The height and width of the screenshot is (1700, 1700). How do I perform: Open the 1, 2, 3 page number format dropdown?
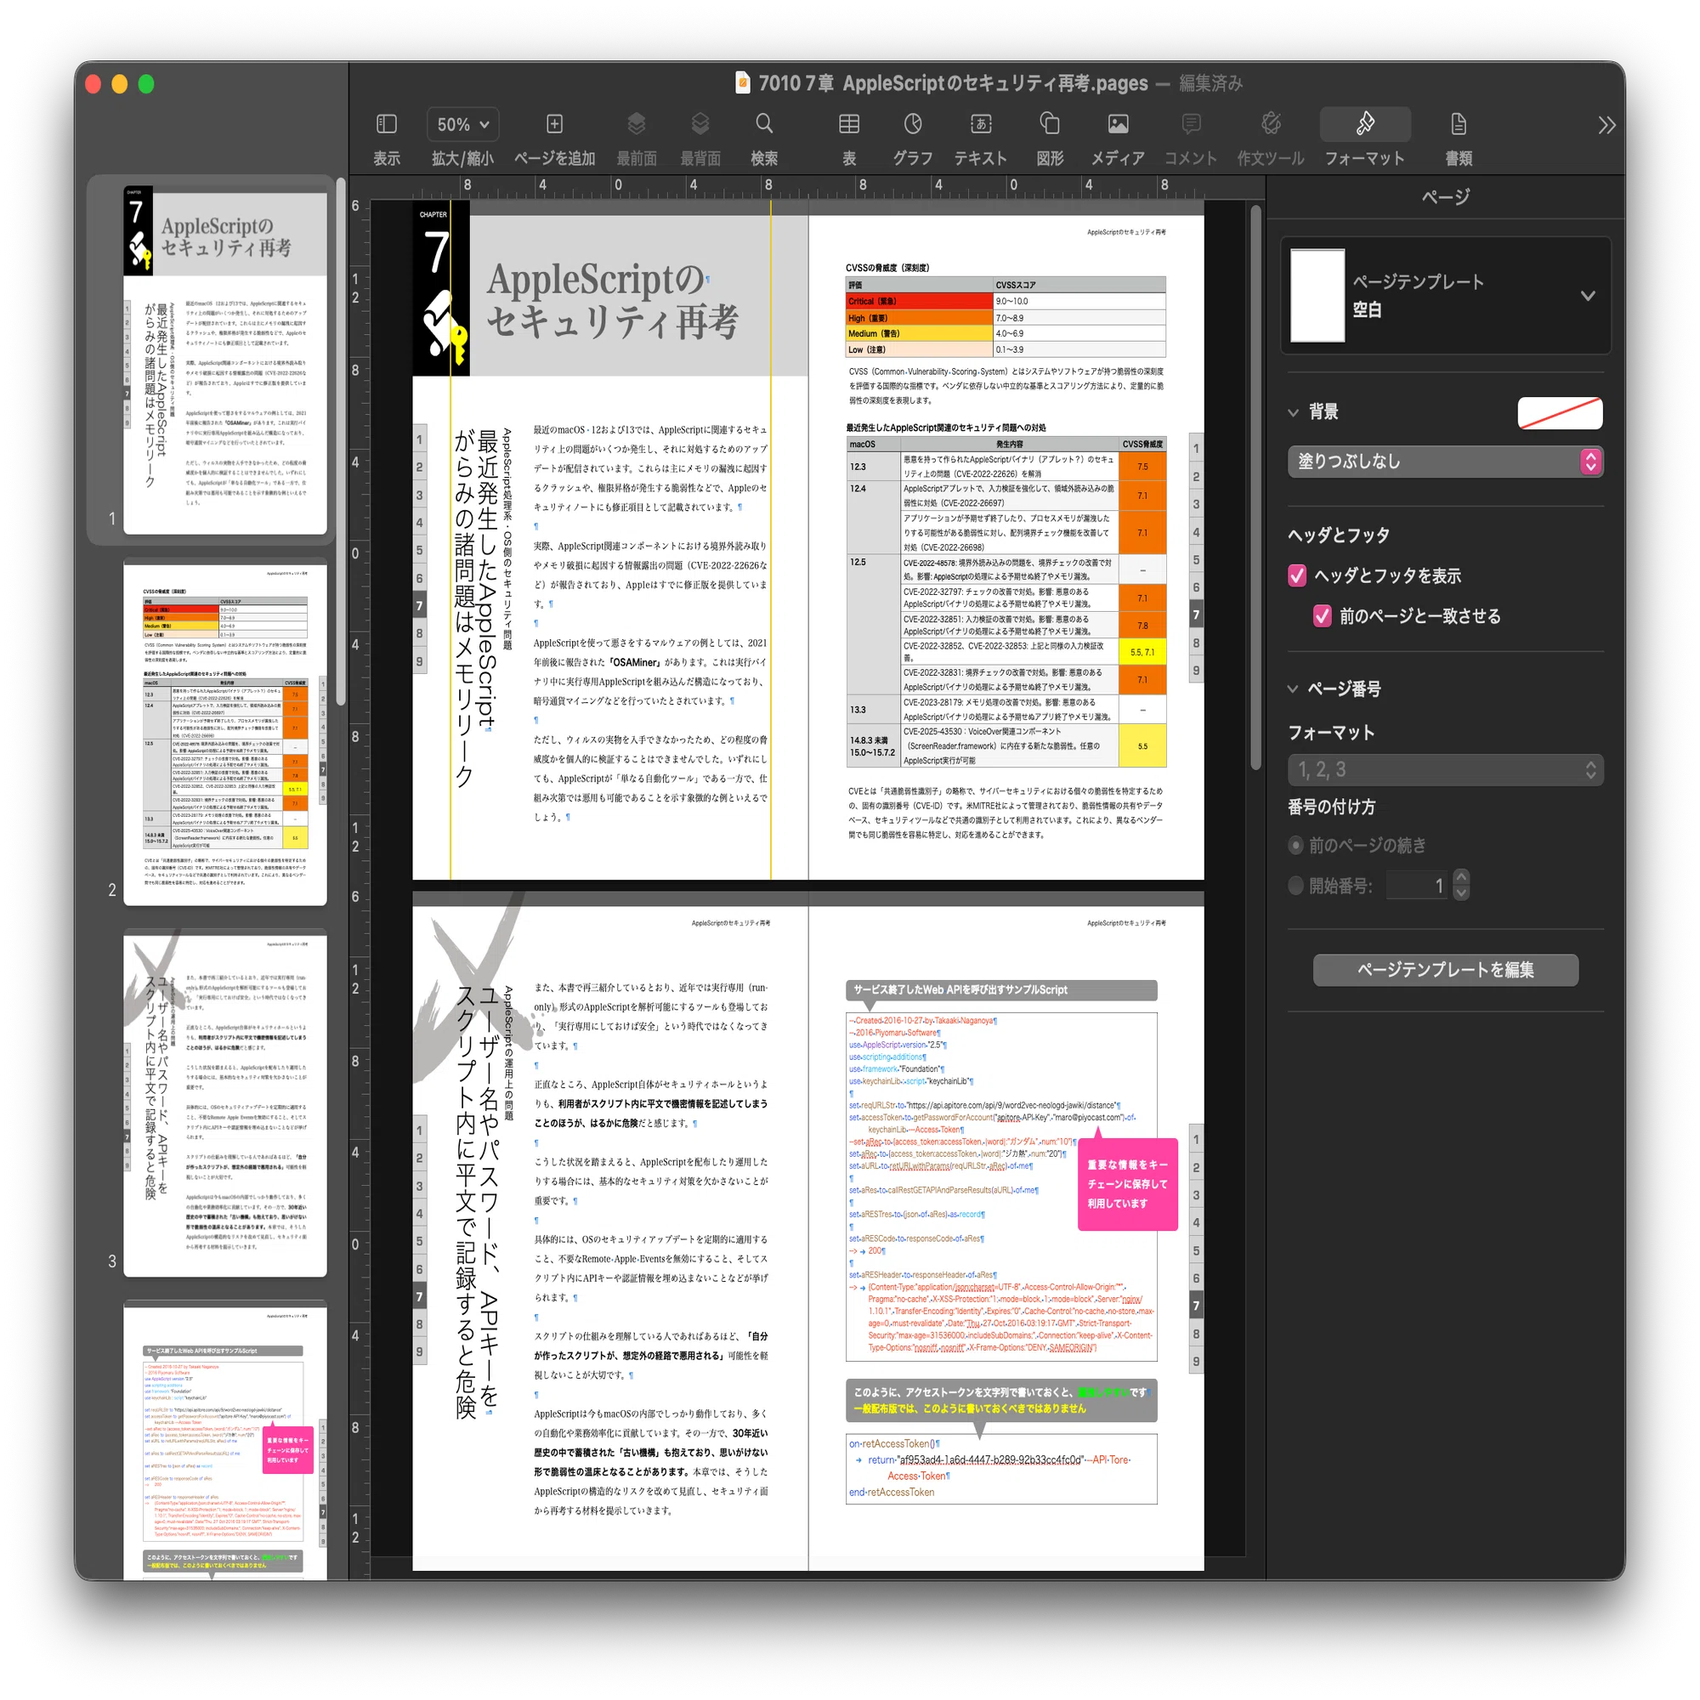coord(1445,770)
